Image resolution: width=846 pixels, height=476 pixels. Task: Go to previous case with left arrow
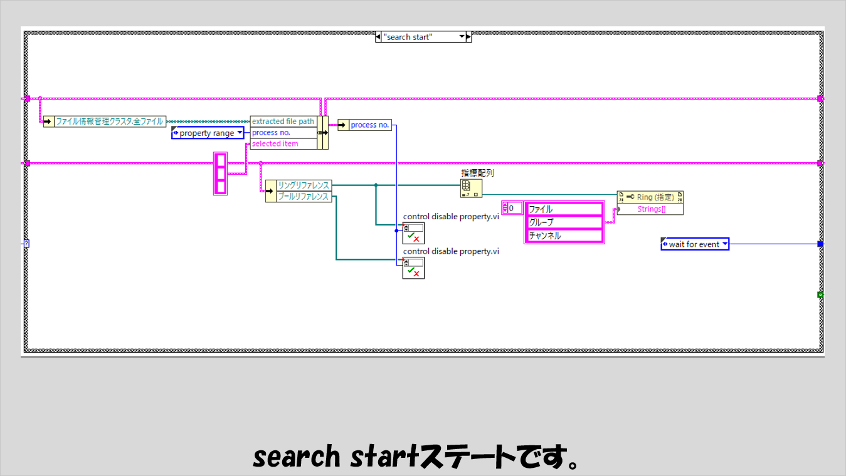tap(379, 37)
